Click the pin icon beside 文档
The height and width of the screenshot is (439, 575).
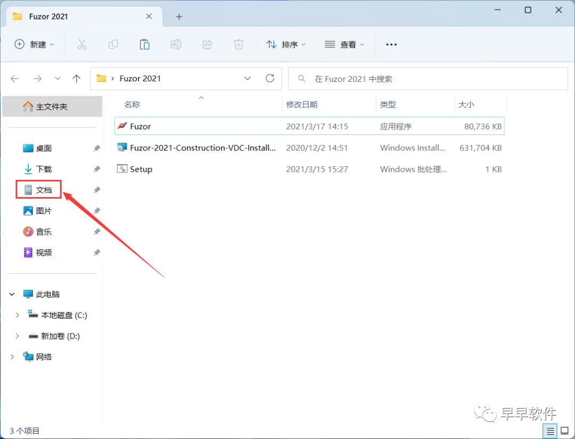coord(97,190)
